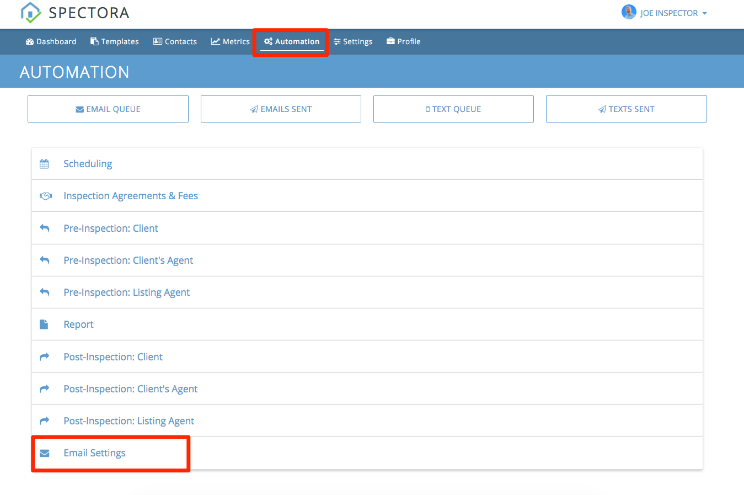Open the Templates tab
The height and width of the screenshot is (495, 744).
pos(115,41)
